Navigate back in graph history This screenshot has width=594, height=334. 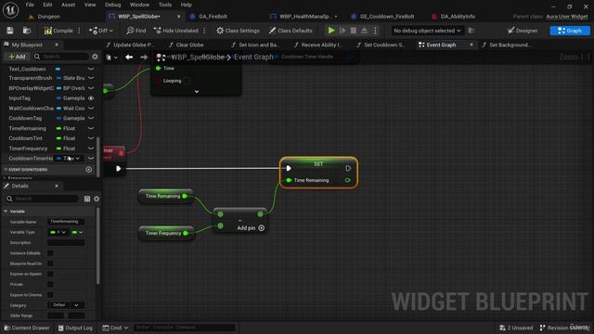coord(129,58)
